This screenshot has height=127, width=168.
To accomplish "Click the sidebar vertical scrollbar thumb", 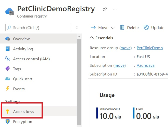I will coord(79,82).
